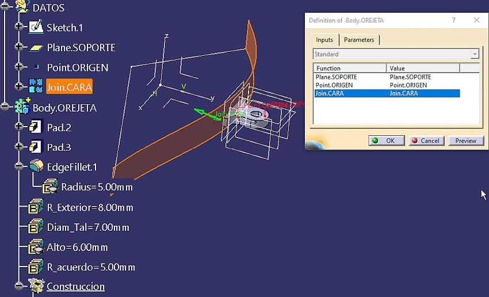This screenshot has height=297, width=489.
Task: Click Point.ORIGEN value cell in Value column
Action: [408, 85]
